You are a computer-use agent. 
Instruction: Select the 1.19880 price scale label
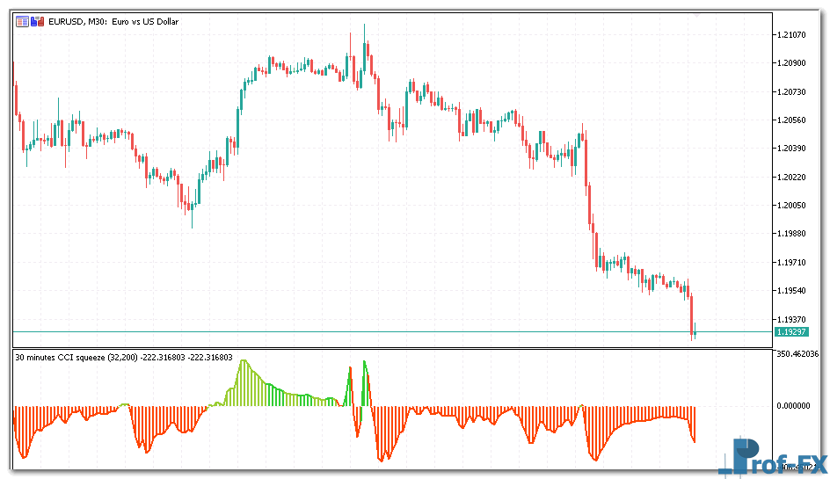[791, 234]
